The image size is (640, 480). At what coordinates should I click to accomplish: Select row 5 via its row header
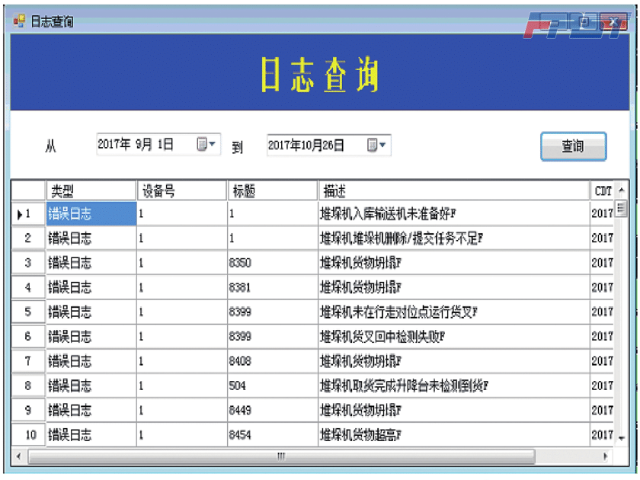tap(27, 312)
